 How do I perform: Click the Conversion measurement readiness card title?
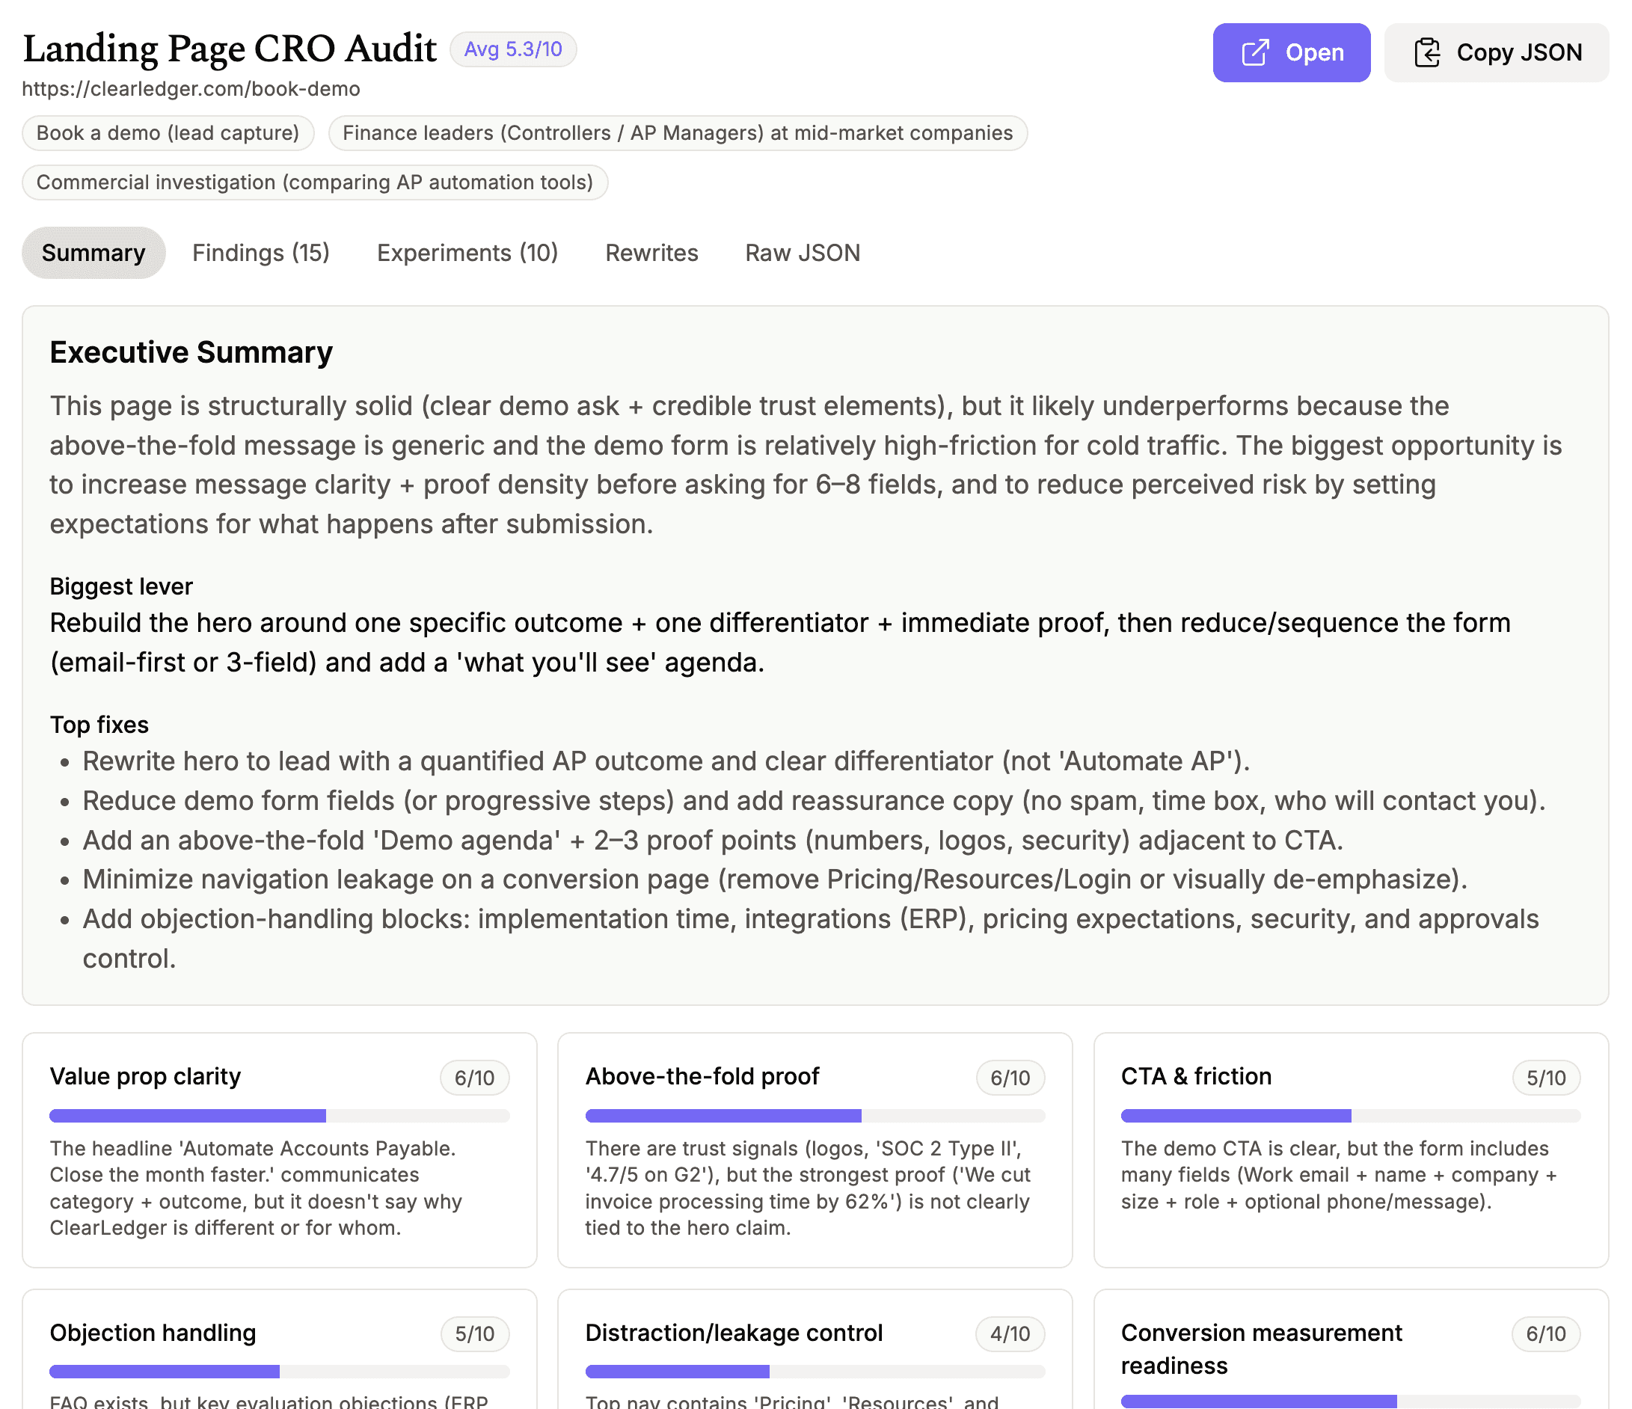pyautogui.click(x=1261, y=1348)
